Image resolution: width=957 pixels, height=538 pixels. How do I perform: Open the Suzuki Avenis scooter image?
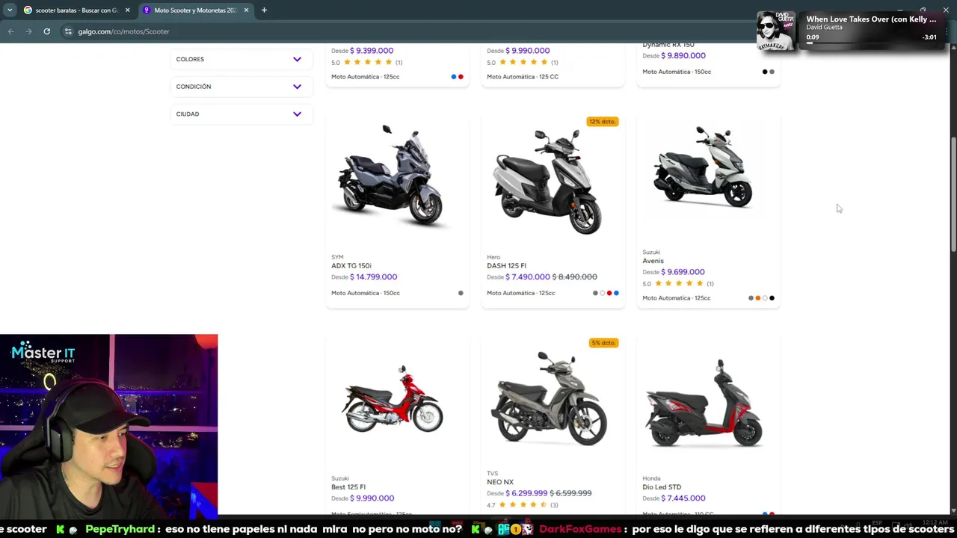tap(703, 167)
